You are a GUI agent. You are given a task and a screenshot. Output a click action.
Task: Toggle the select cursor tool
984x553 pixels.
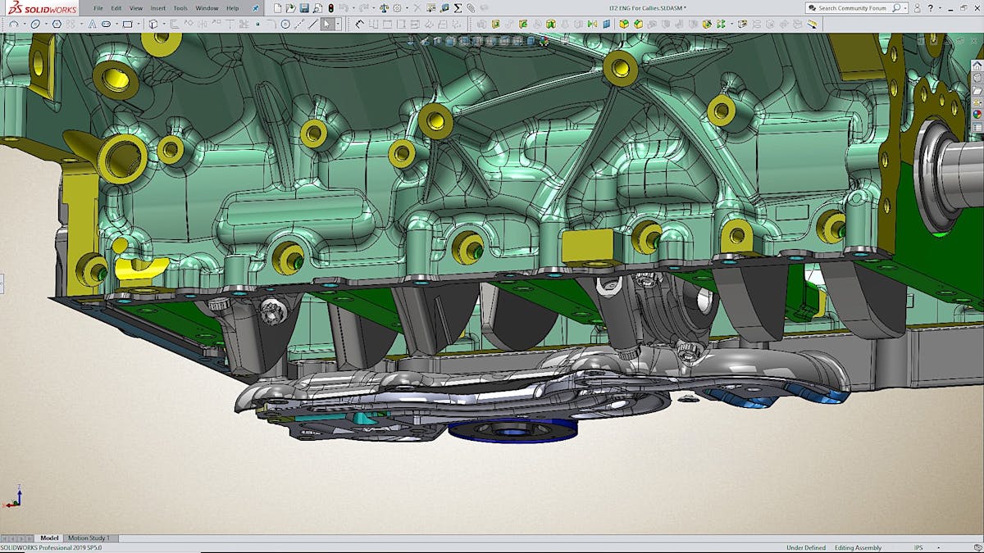[x=326, y=25]
